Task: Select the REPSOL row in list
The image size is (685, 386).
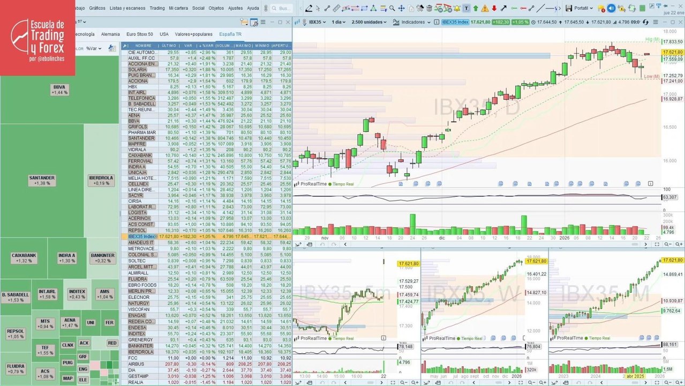Action: click(x=207, y=230)
